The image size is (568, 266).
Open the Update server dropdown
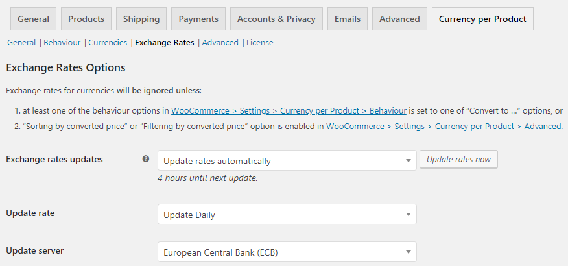(x=287, y=252)
